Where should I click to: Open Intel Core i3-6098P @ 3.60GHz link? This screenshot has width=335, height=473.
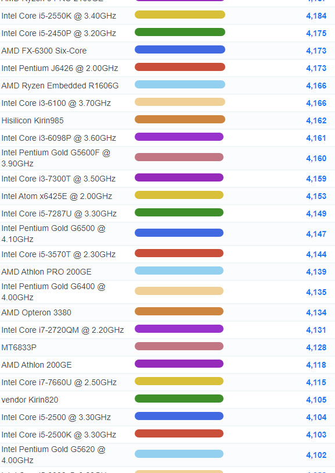coord(59,138)
